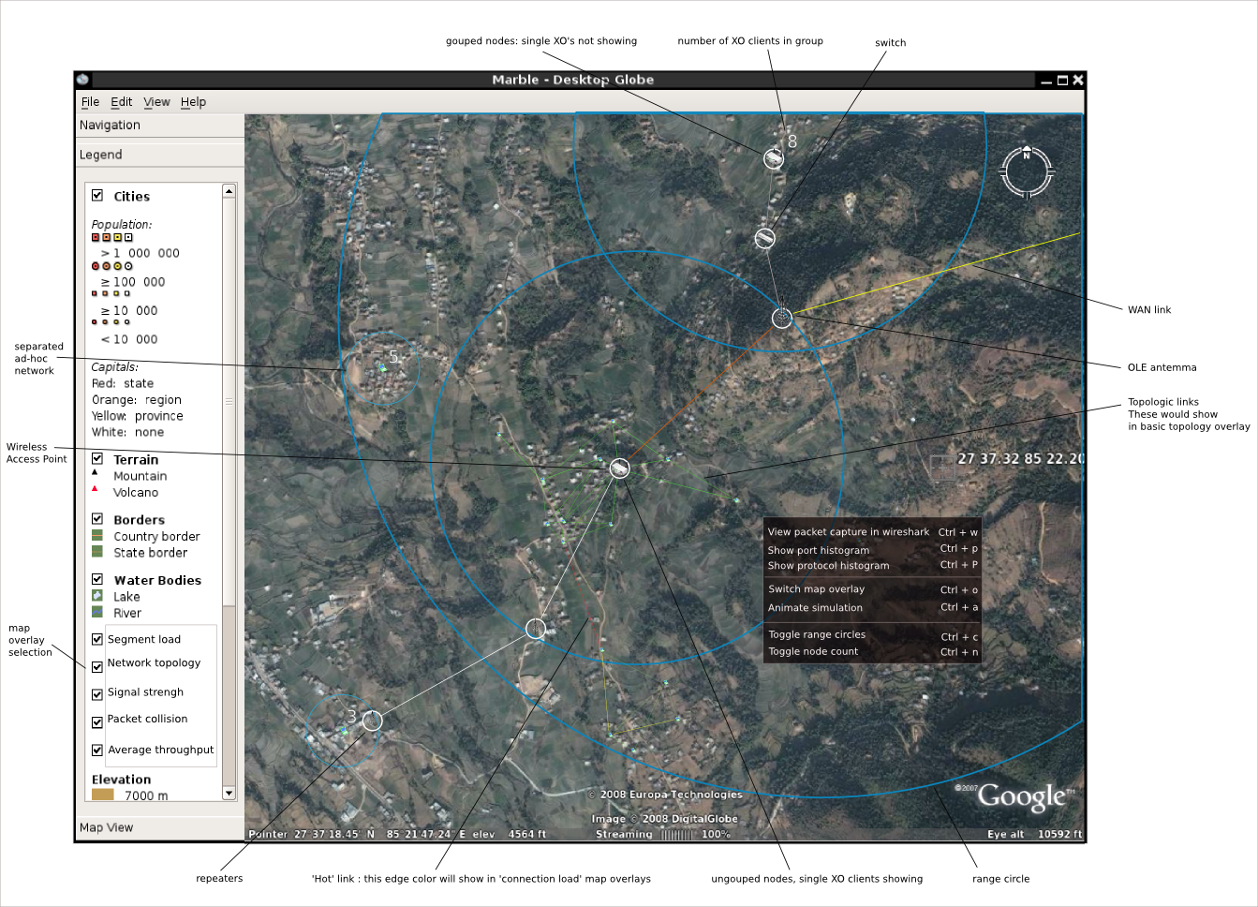Expand the Navigation panel section
Screen dimensions: 1258x907
tap(111, 125)
